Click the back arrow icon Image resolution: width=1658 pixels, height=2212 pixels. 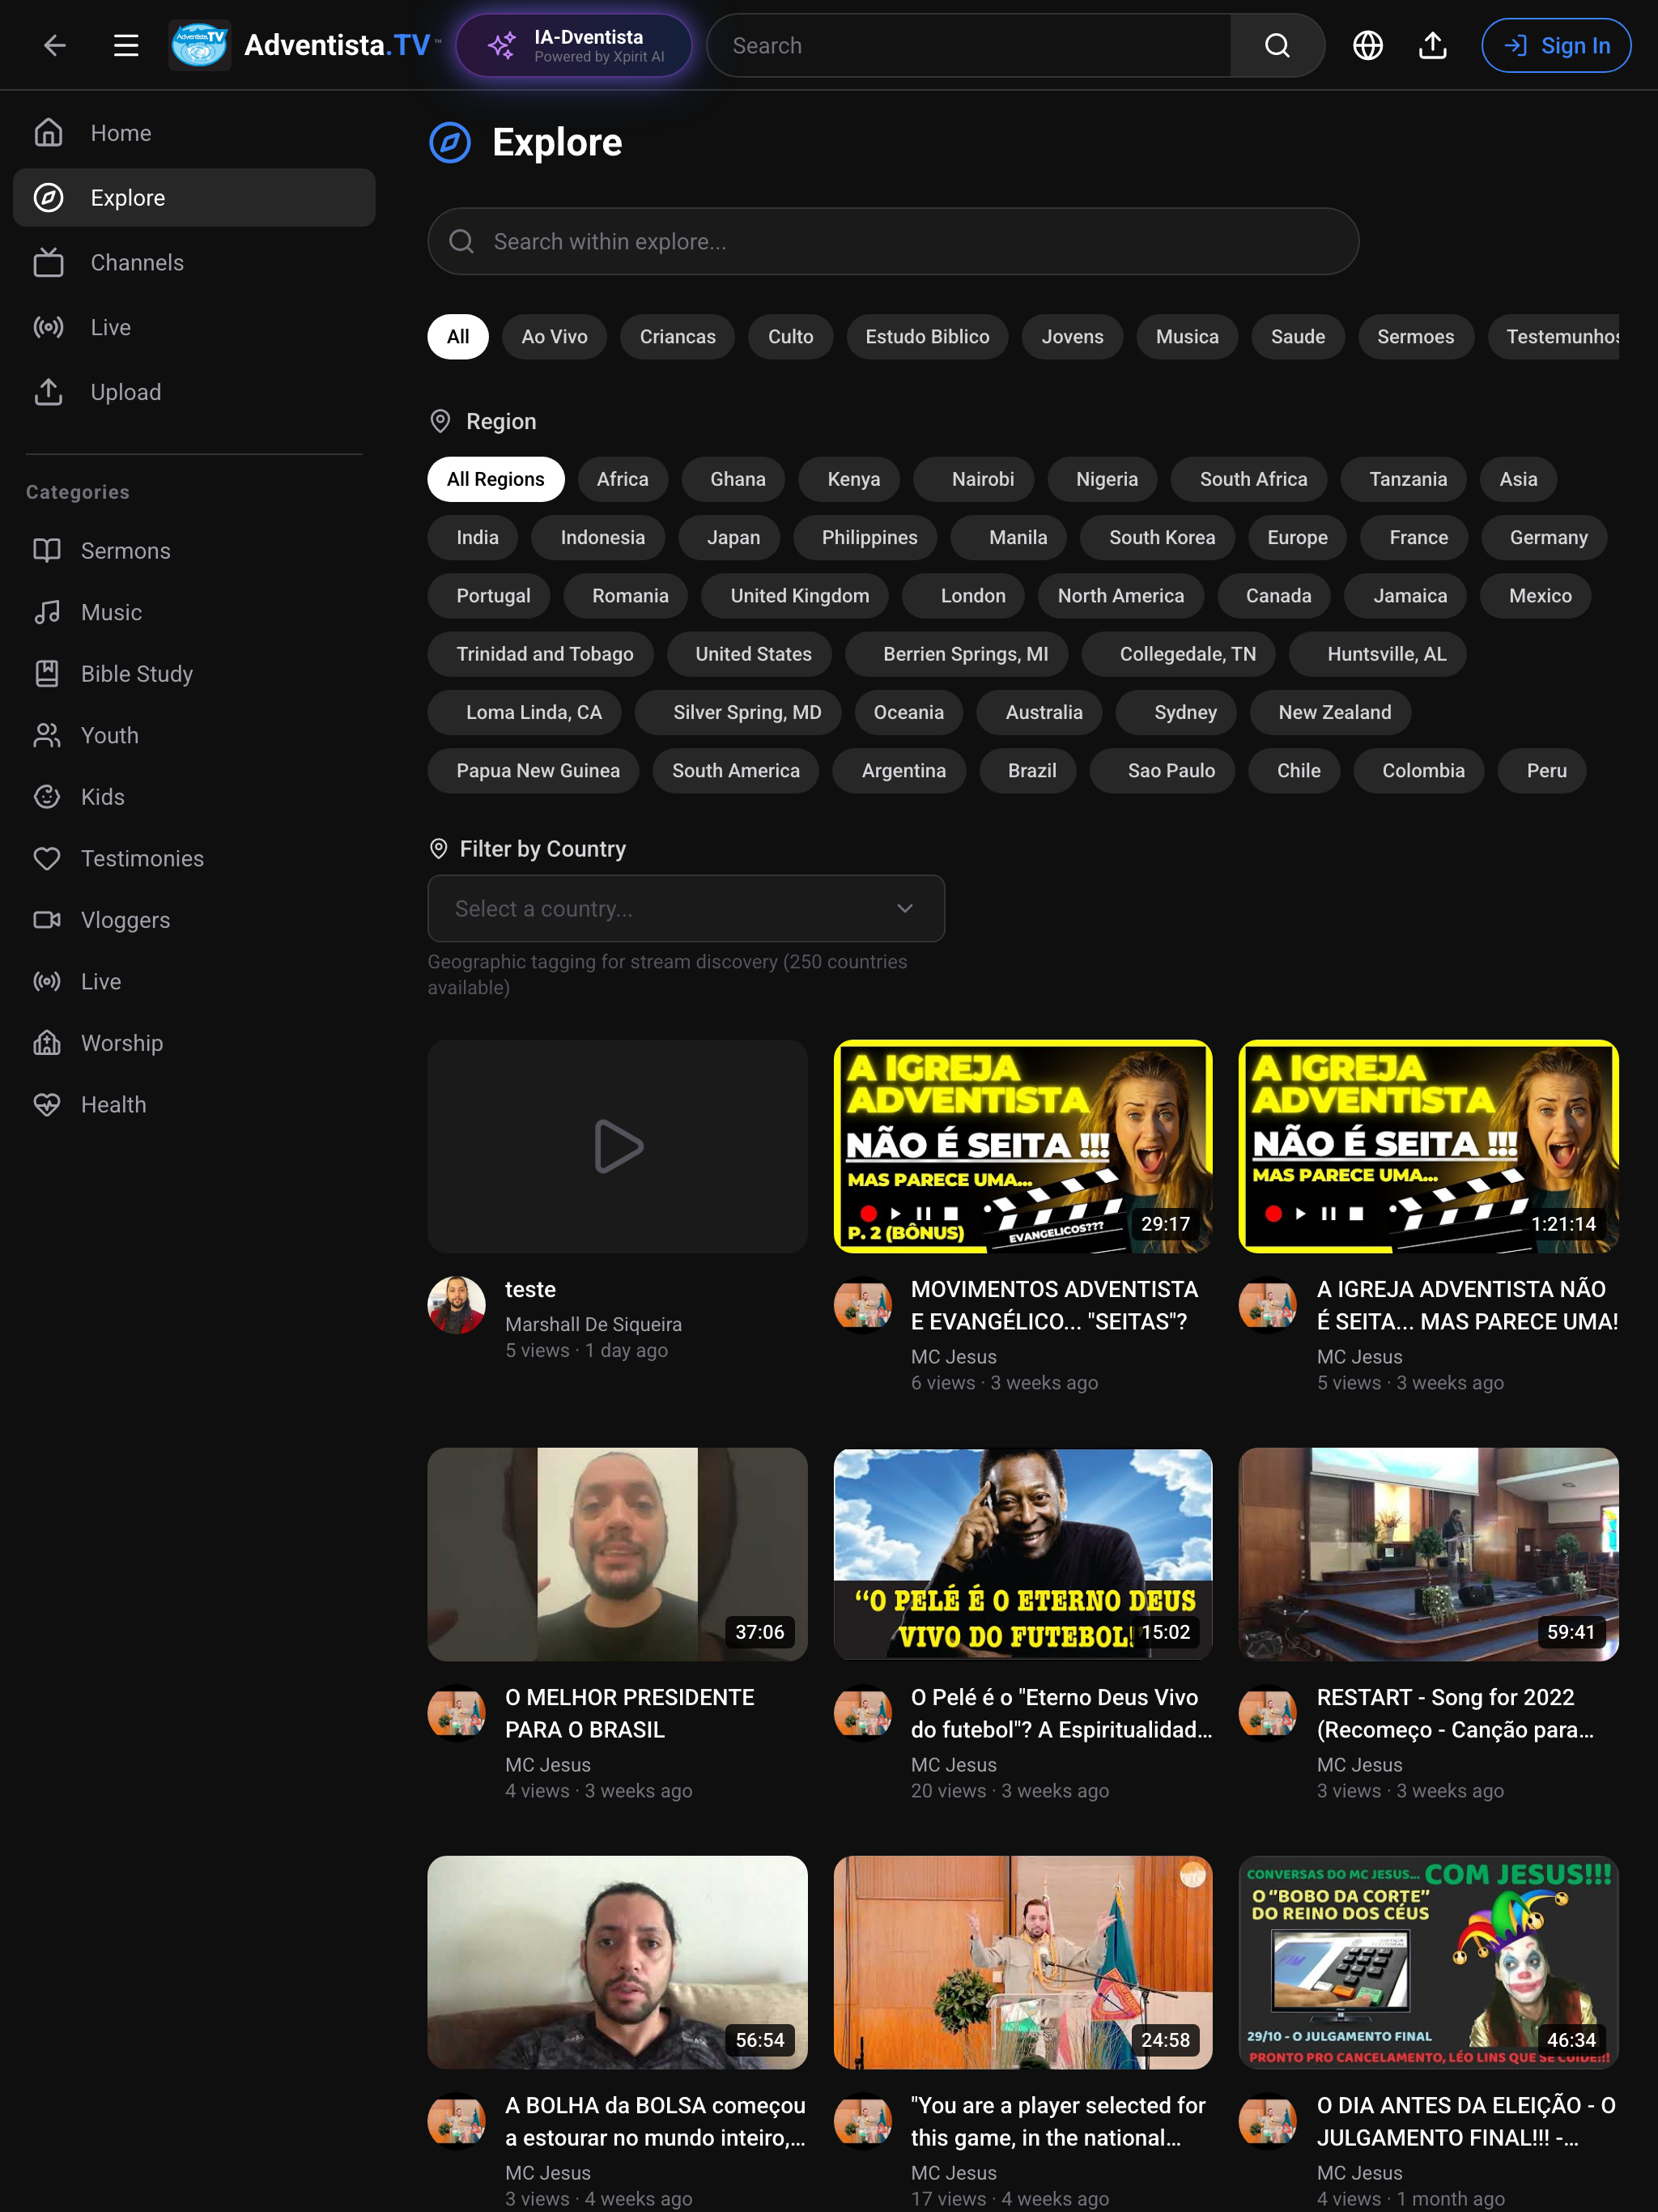(x=55, y=45)
